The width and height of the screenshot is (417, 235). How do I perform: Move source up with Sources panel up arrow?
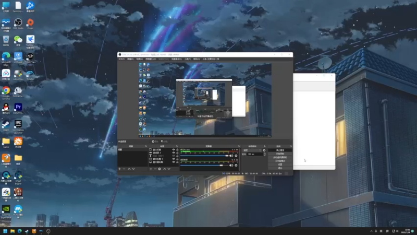pos(165,169)
